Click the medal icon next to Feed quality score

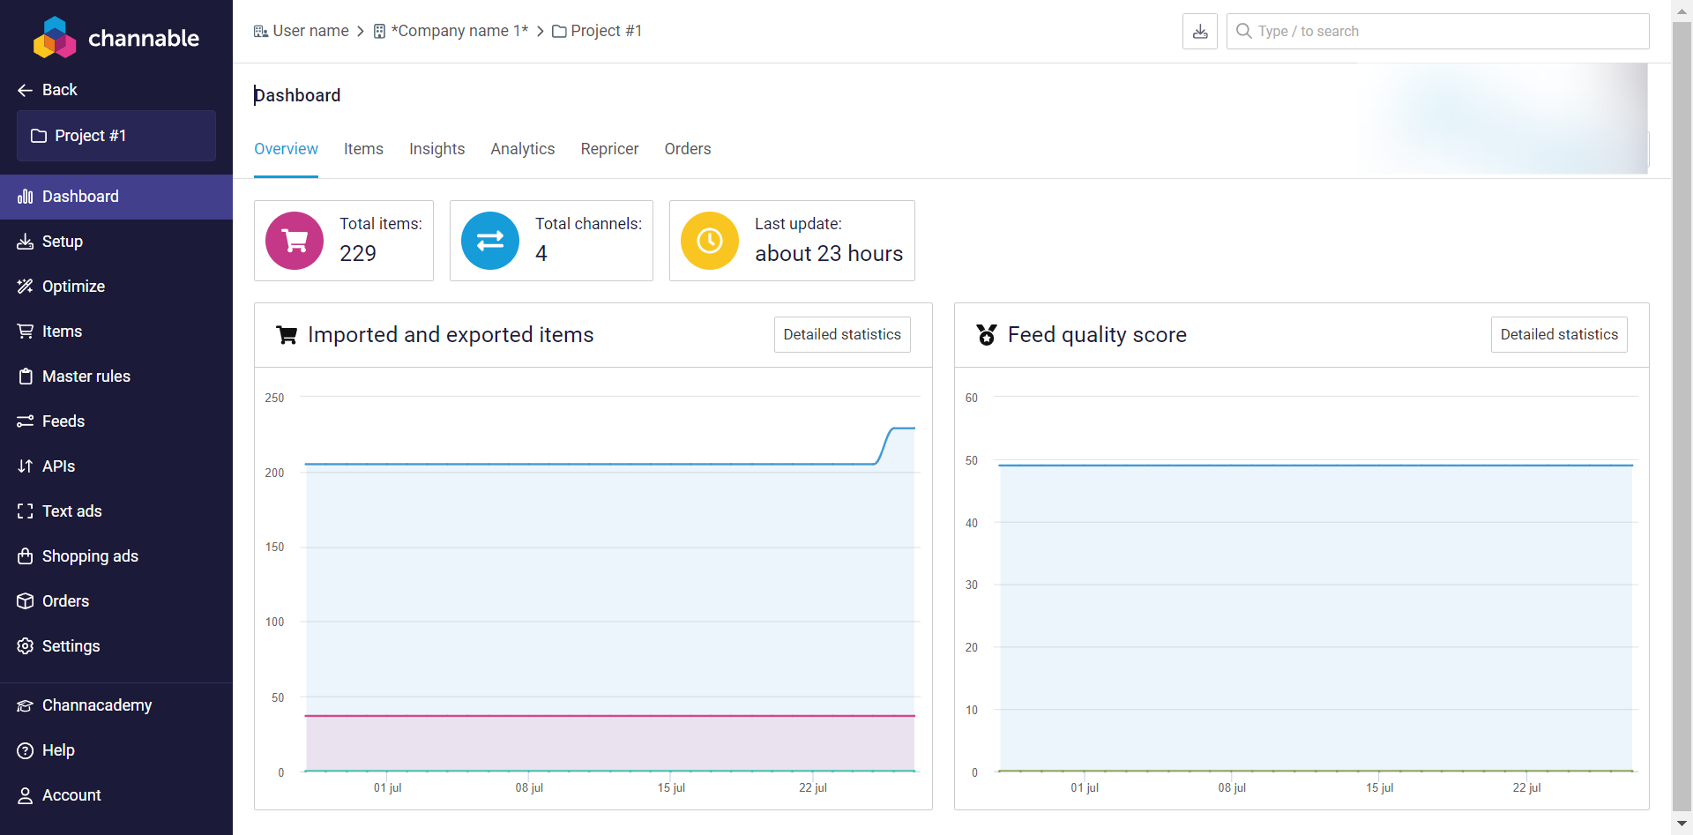(x=987, y=335)
